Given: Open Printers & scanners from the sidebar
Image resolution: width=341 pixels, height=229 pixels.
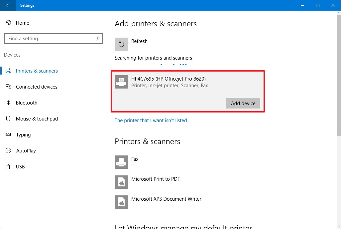Looking at the screenshot, I should [37, 71].
